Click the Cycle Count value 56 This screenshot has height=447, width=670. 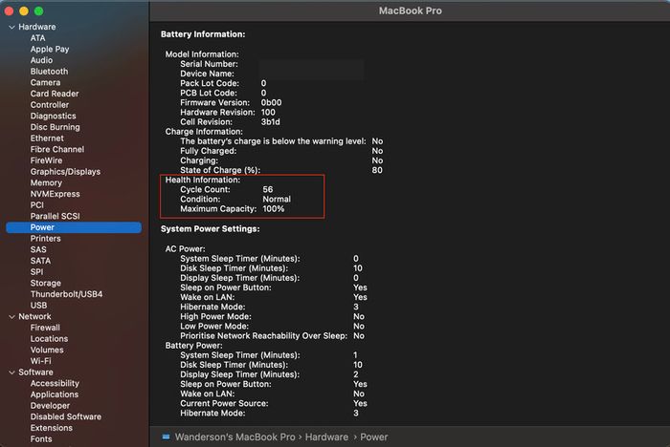point(268,189)
